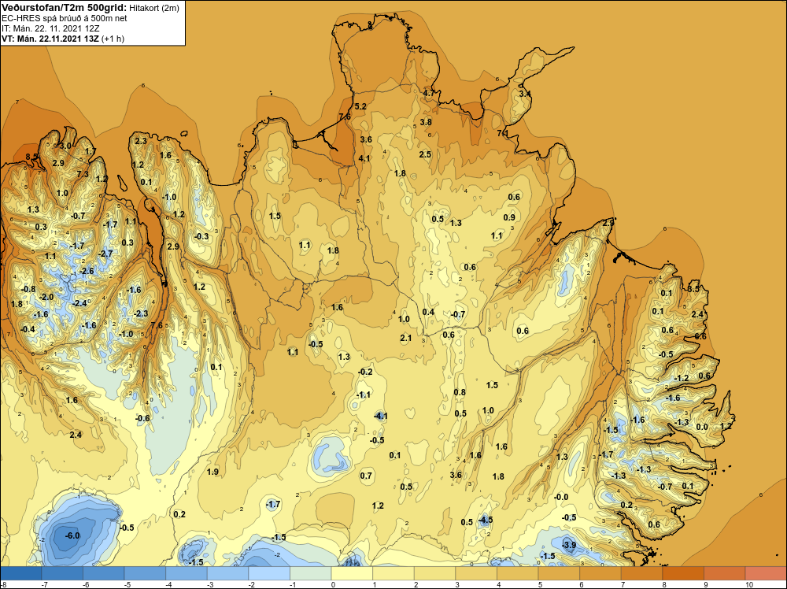Click the color scale segment between 3 and 4
787x589 pixels.
click(476, 573)
